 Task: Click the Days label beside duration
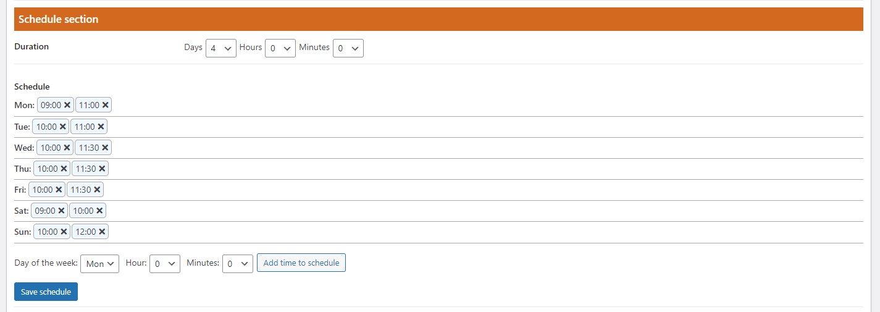193,47
